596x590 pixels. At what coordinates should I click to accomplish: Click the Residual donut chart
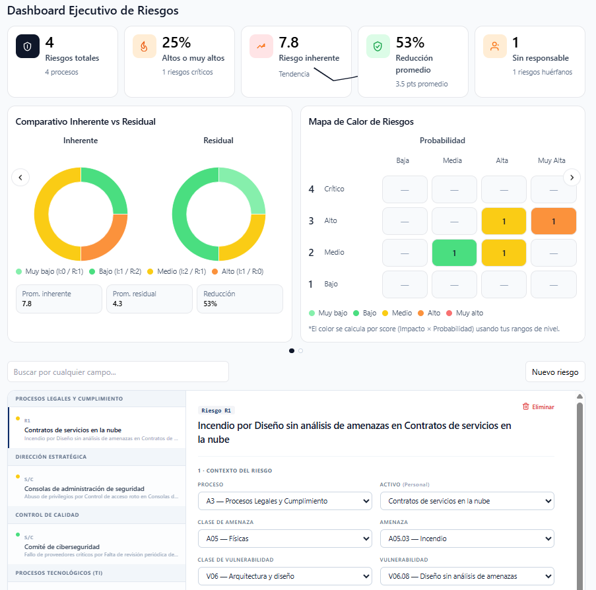218,214
